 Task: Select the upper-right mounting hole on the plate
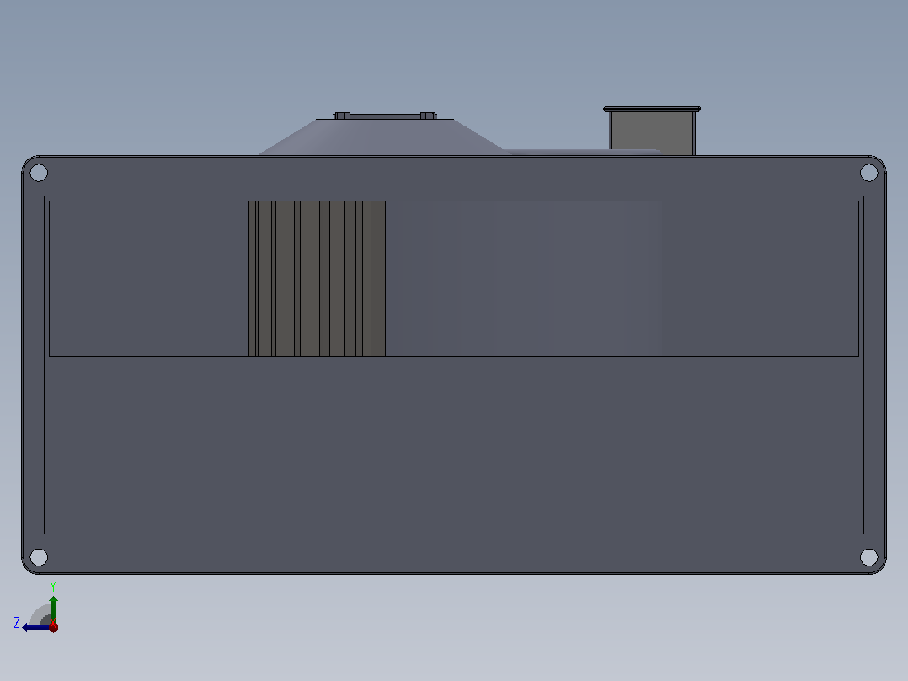(868, 173)
